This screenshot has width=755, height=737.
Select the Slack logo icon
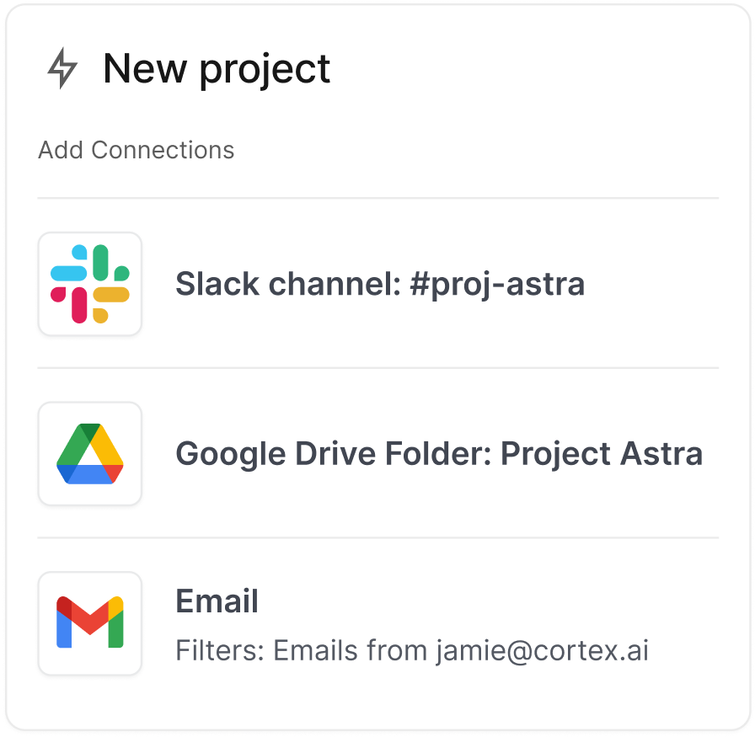point(90,284)
